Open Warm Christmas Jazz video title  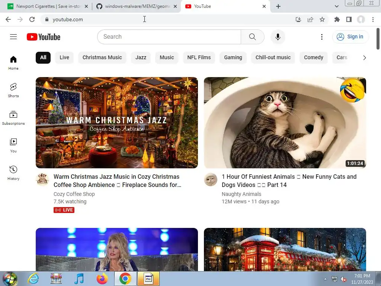tap(117, 181)
